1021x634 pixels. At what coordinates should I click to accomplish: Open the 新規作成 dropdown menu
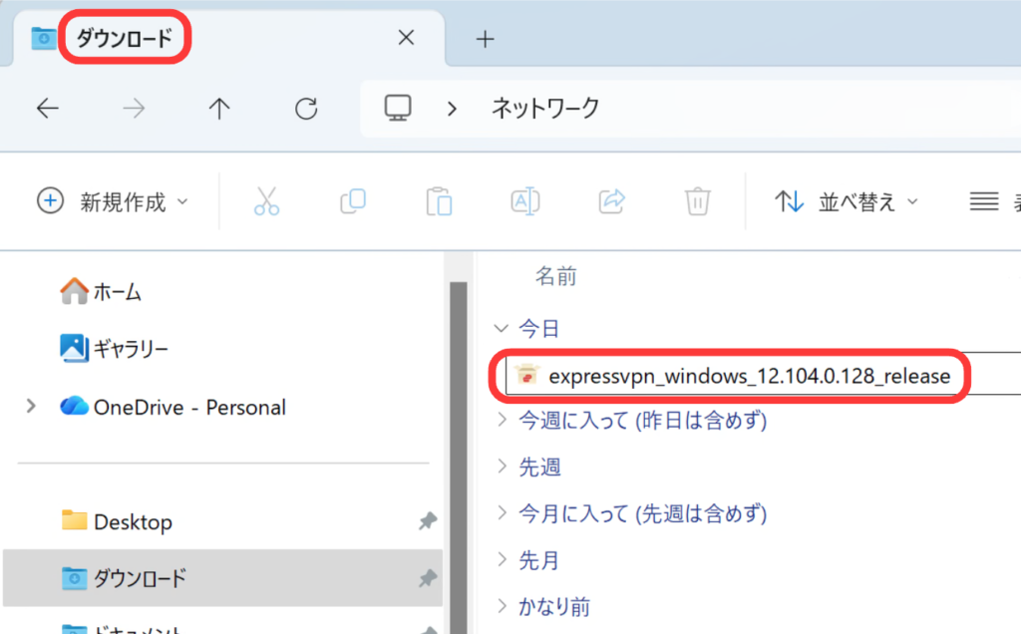click(112, 201)
